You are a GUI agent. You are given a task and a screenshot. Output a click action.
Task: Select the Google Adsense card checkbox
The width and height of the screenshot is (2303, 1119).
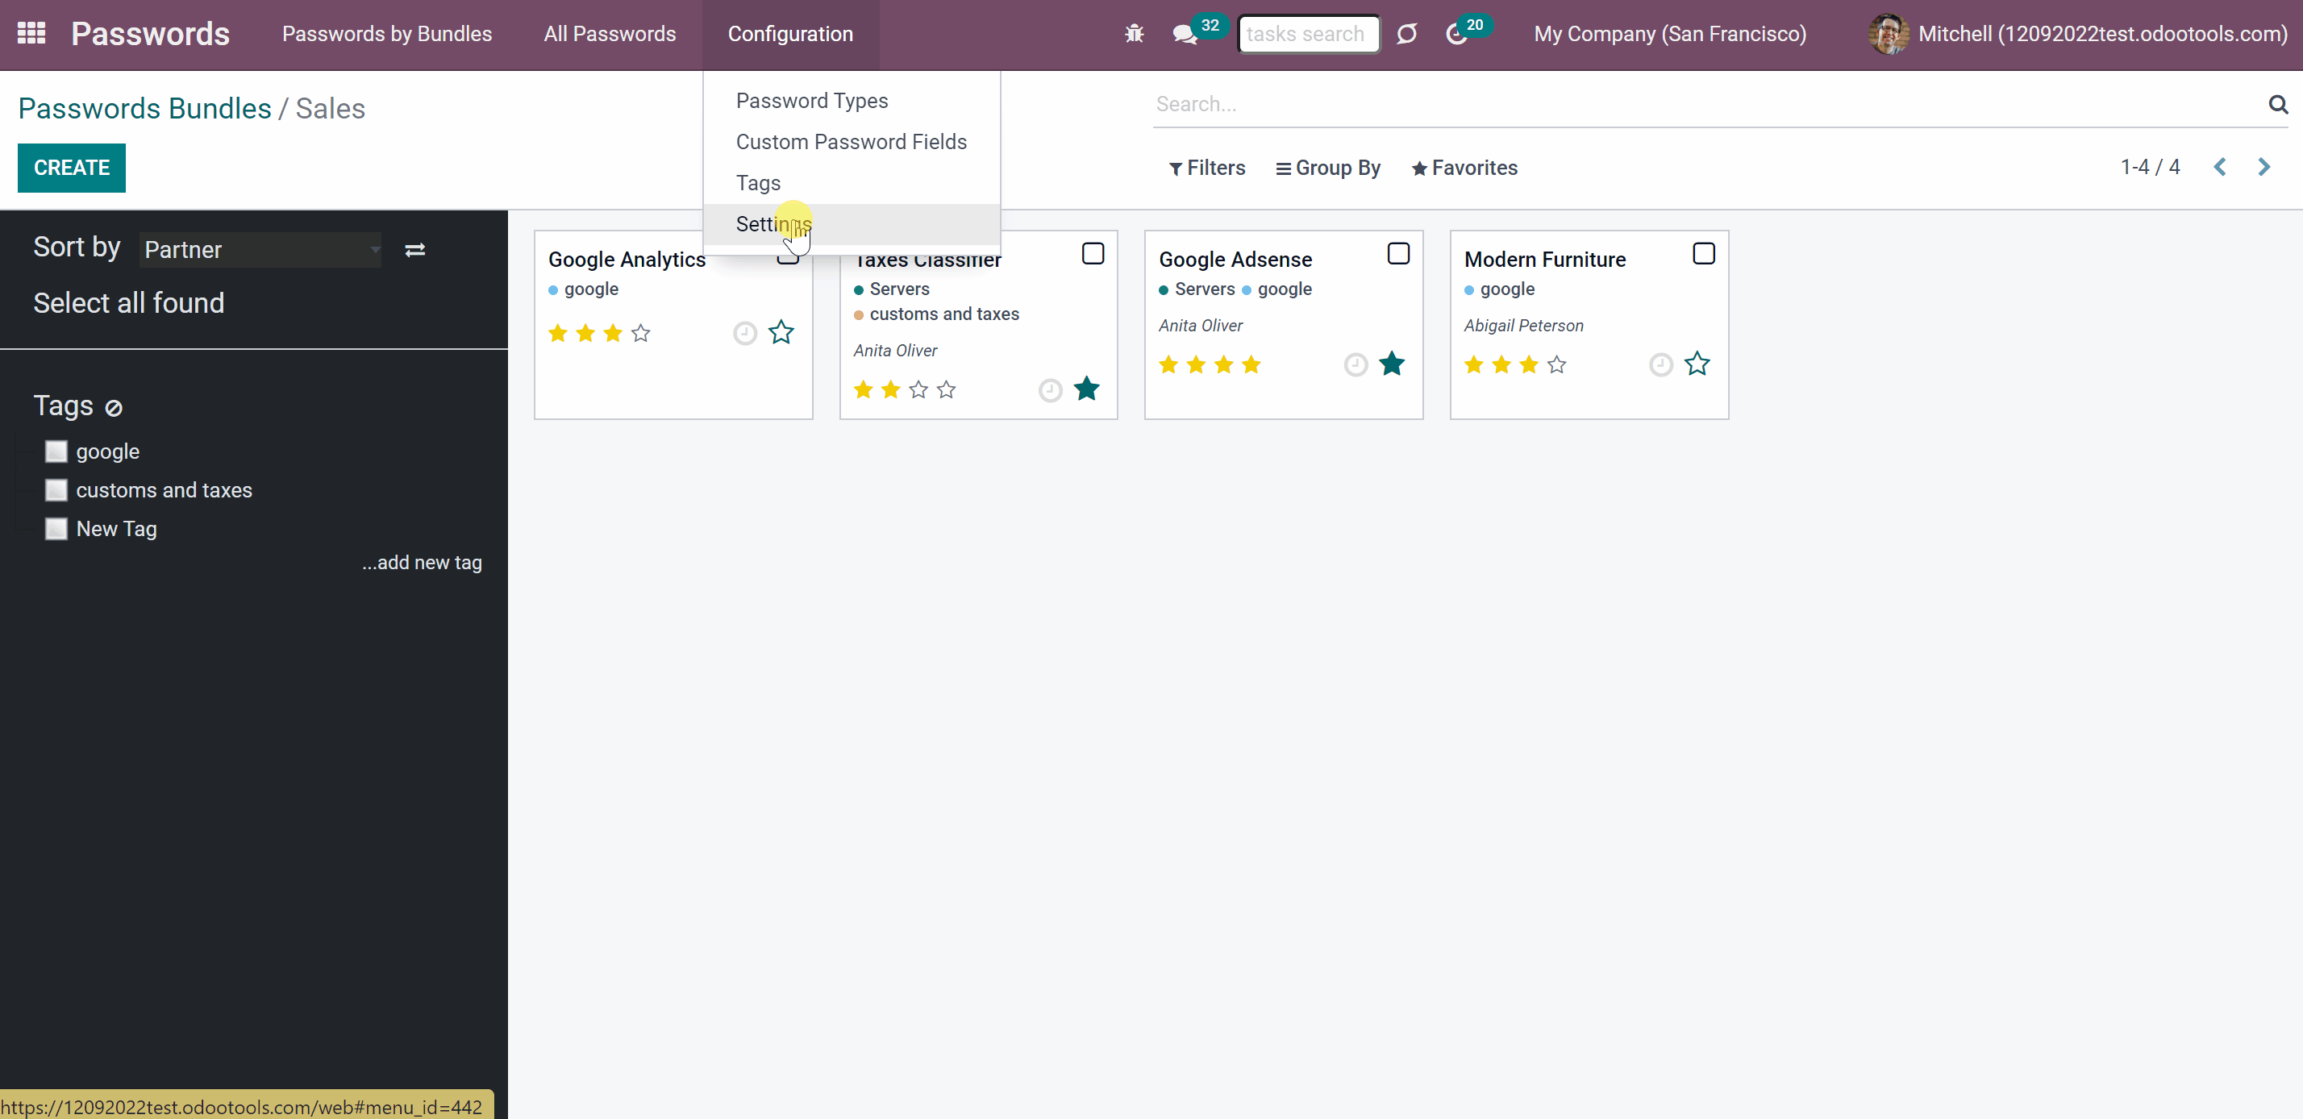tap(1398, 254)
